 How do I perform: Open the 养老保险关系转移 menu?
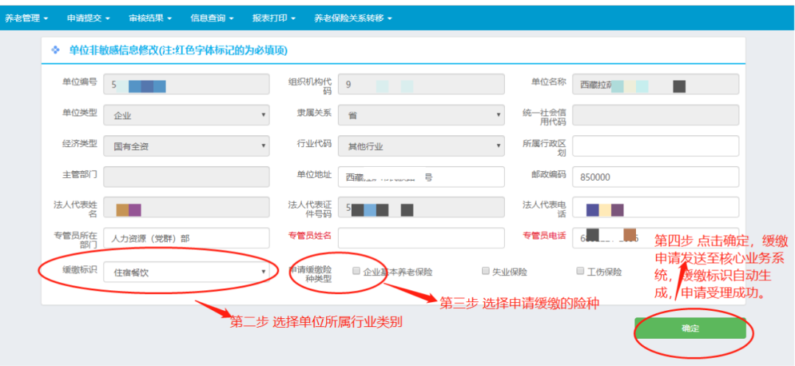coord(353,17)
